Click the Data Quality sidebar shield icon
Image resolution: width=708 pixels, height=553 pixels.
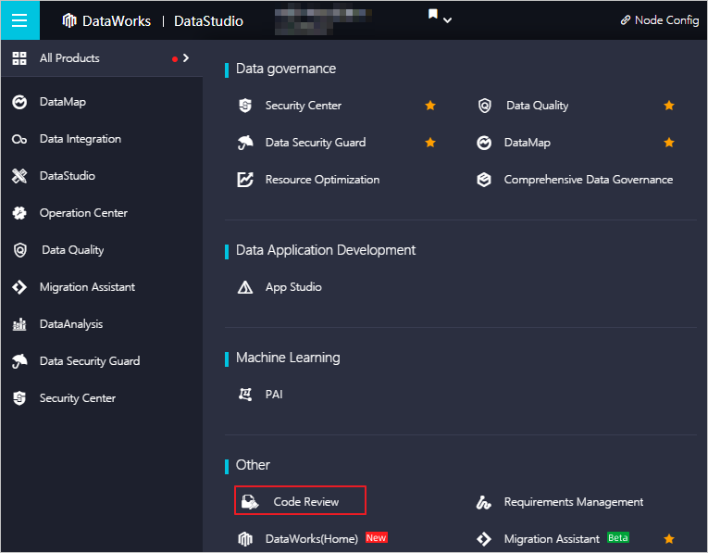pos(19,250)
